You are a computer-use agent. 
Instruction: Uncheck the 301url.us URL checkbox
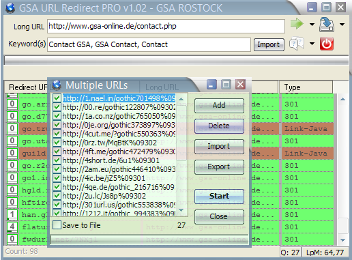coord(57,205)
